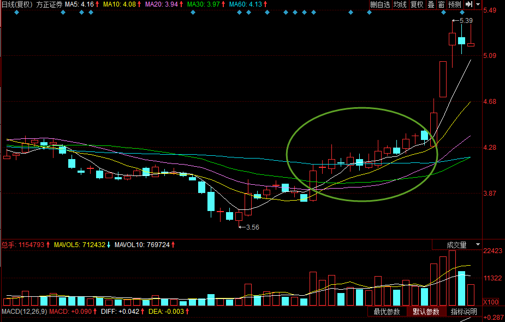Click the 22423 volume axis label
Screen dimensions: 505x322
point(493,251)
